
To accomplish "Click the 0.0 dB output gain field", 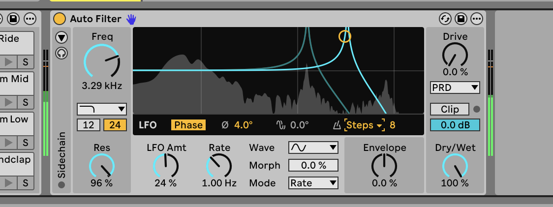I will (455, 125).
